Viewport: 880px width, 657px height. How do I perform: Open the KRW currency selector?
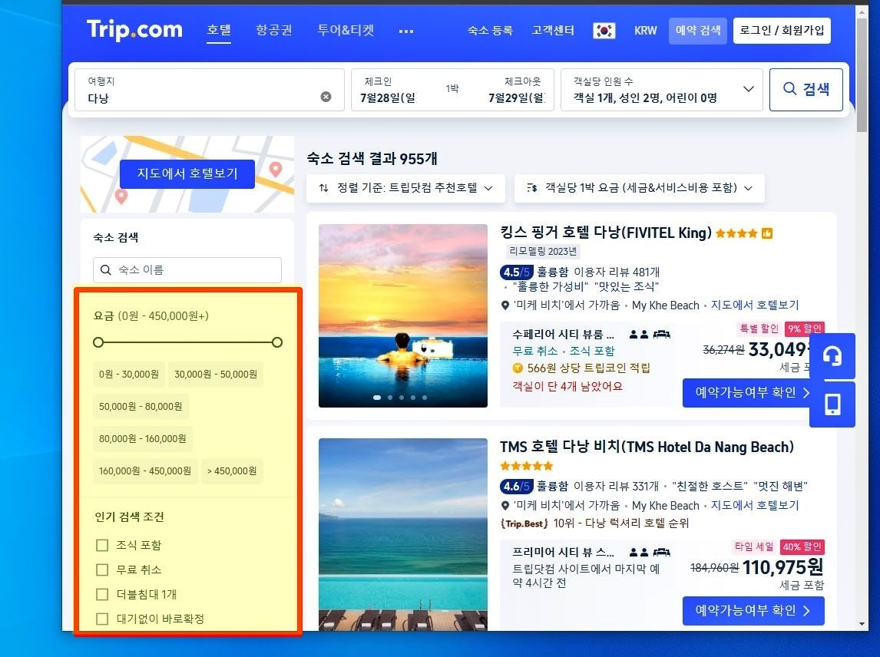pos(645,31)
